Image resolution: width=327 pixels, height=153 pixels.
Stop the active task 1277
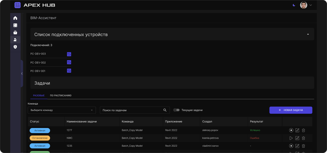point(291,130)
